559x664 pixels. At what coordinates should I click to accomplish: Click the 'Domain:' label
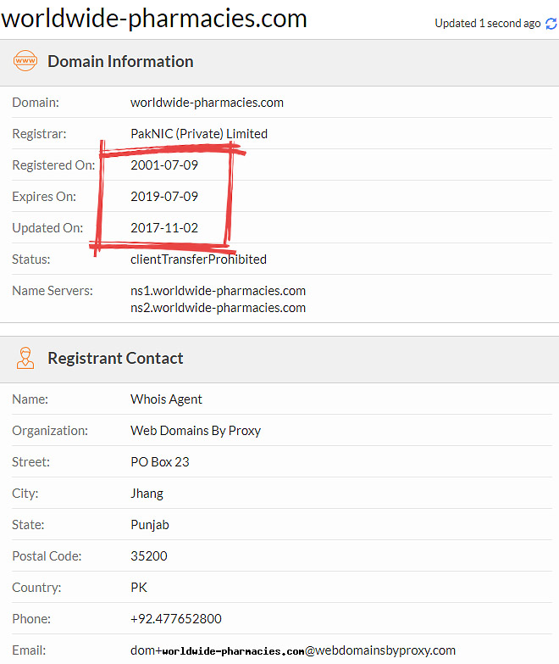click(36, 103)
